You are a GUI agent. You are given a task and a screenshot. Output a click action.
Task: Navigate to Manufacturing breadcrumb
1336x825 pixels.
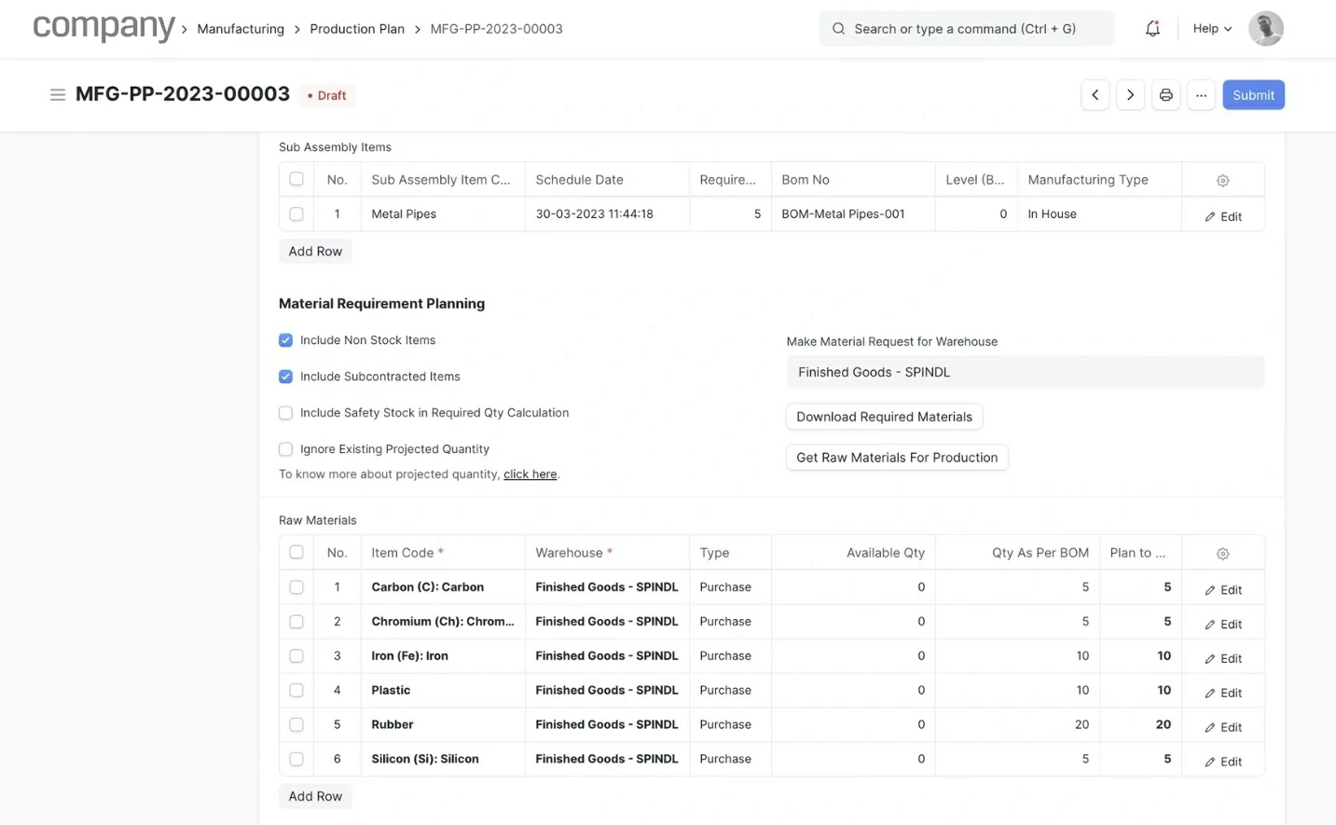click(241, 29)
